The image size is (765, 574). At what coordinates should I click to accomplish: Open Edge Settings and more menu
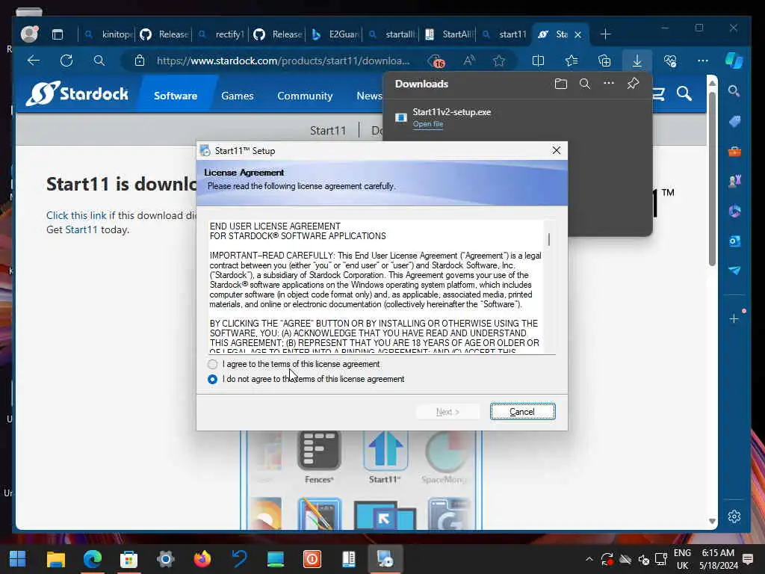pyautogui.click(x=702, y=61)
